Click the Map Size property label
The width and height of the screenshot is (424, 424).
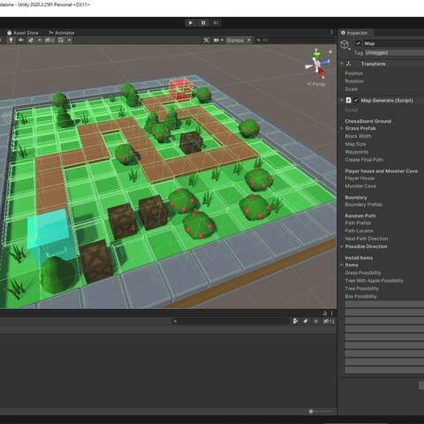[x=355, y=144]
